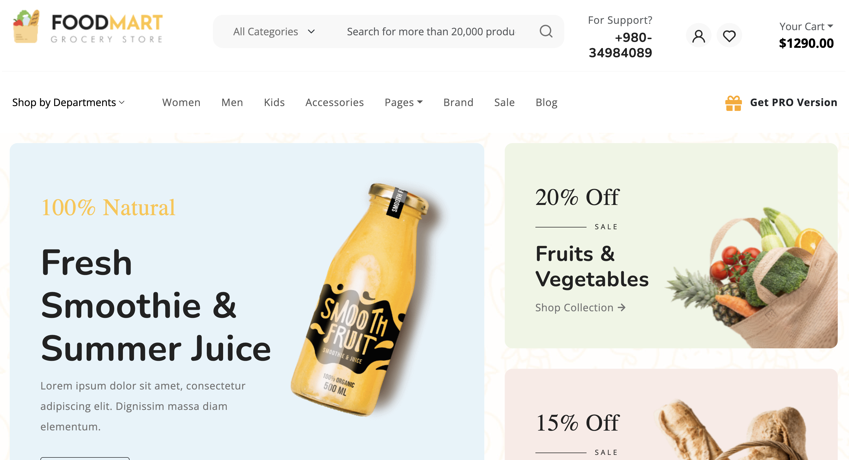Expand the Shop by Departments menu

coord(68,102)
